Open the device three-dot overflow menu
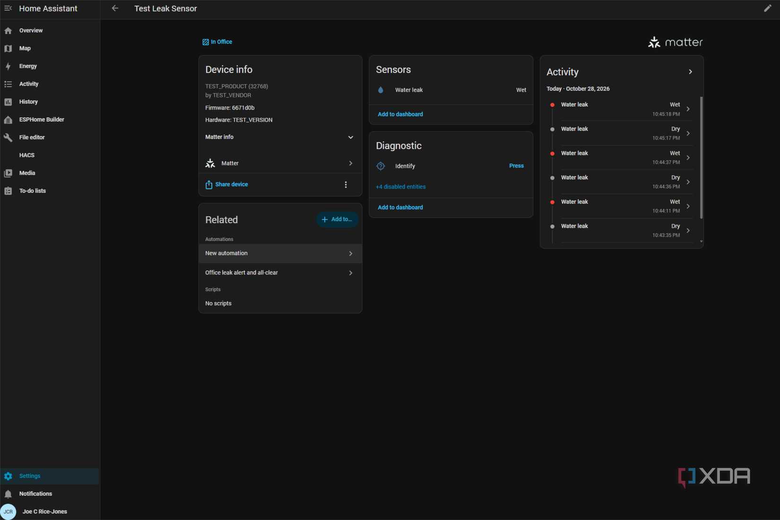 (346, 185)
